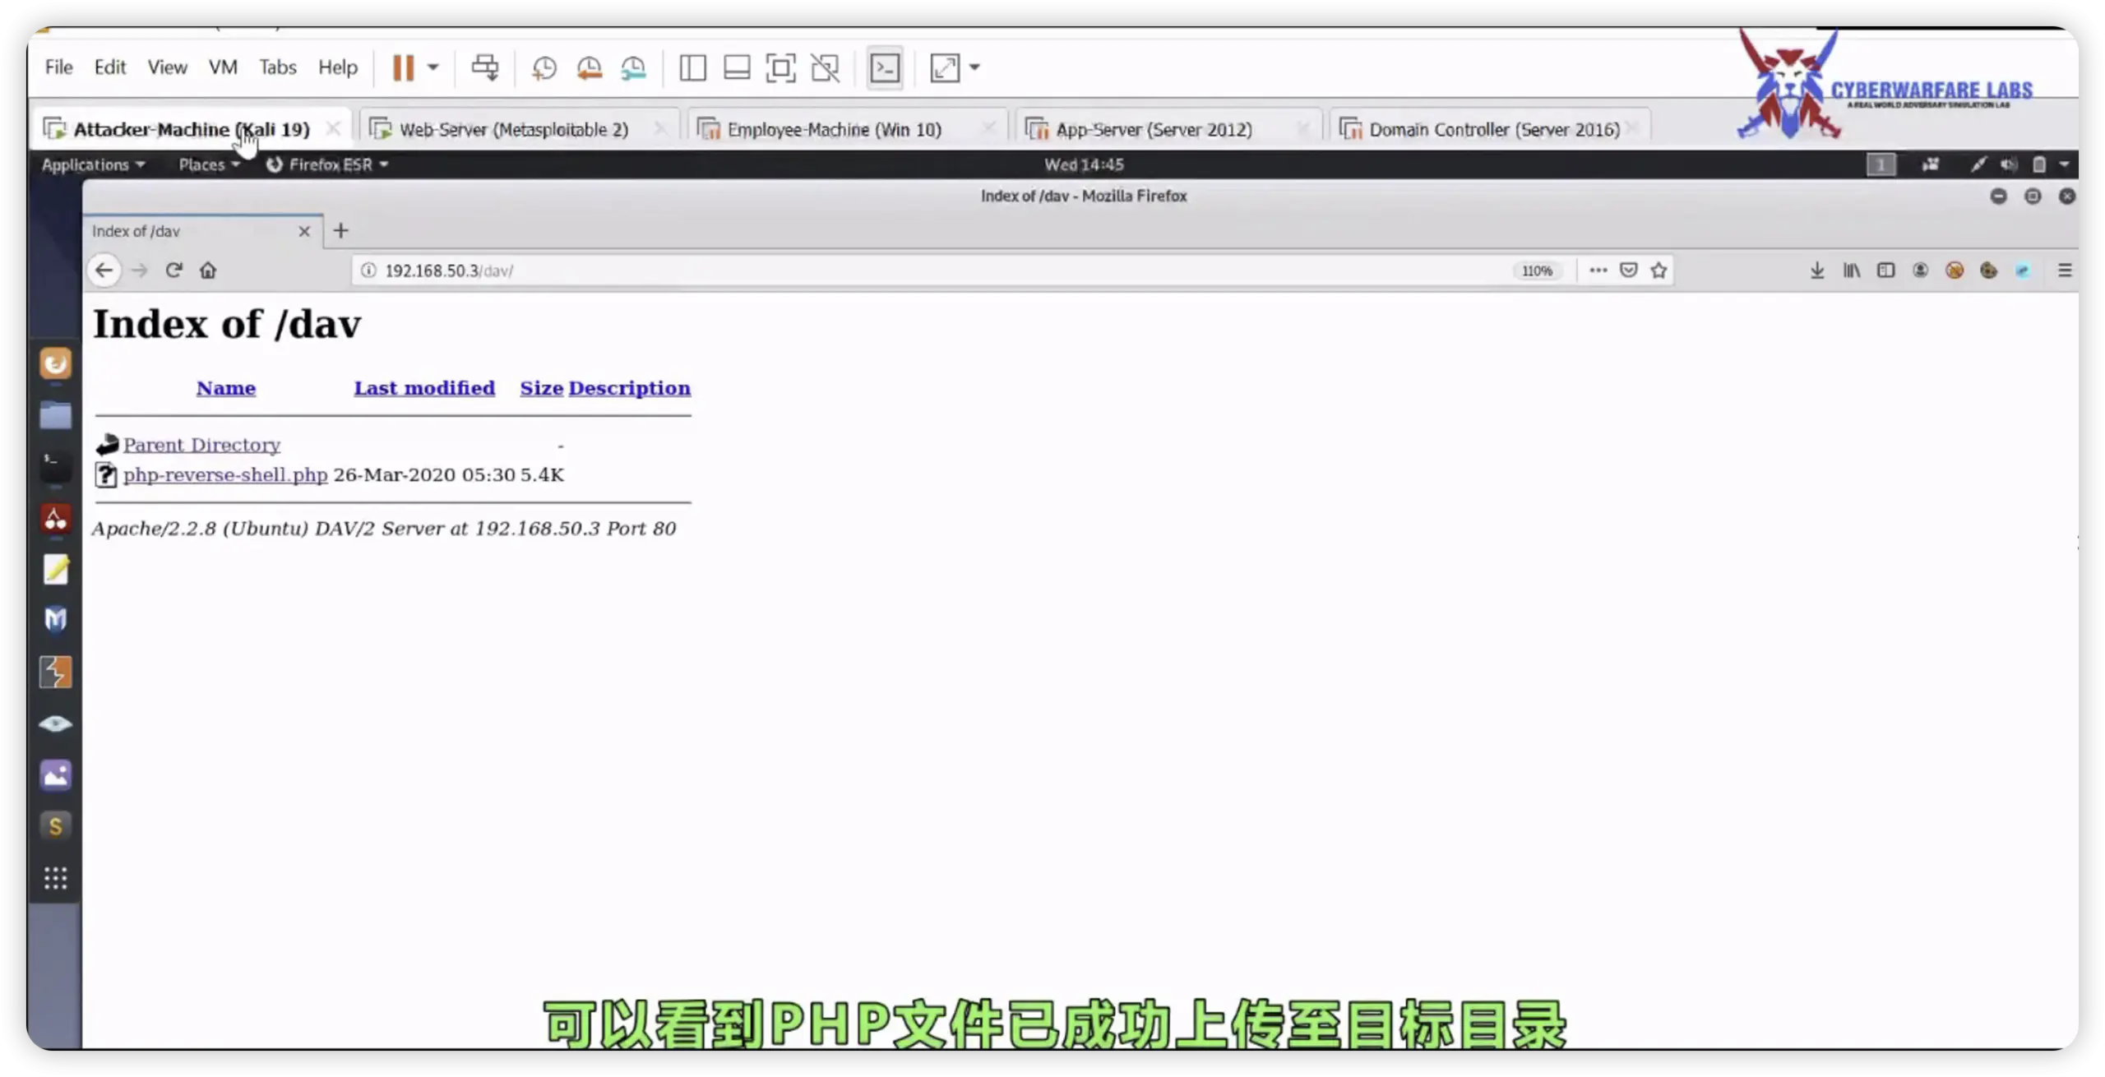This screenshot has height=1077, width=2105.
Task: Enter full screen mode icon
Action: click(x=780, y=68)
